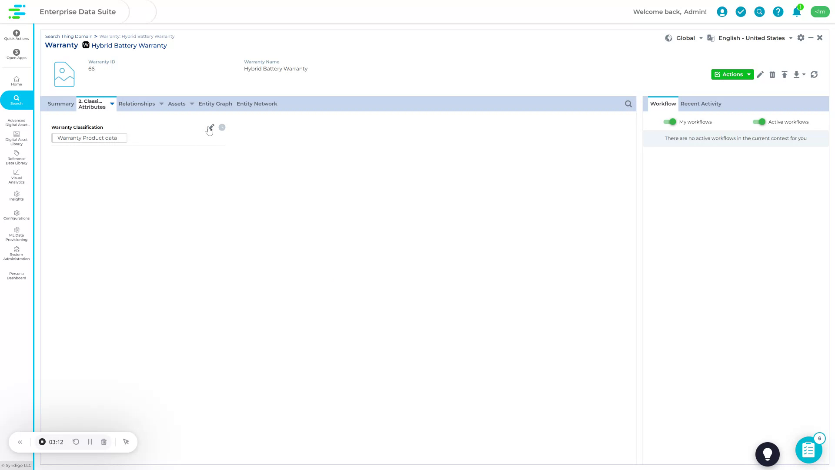
Task: Open the ML Data Provisioning icon
Action: [16, 230]
